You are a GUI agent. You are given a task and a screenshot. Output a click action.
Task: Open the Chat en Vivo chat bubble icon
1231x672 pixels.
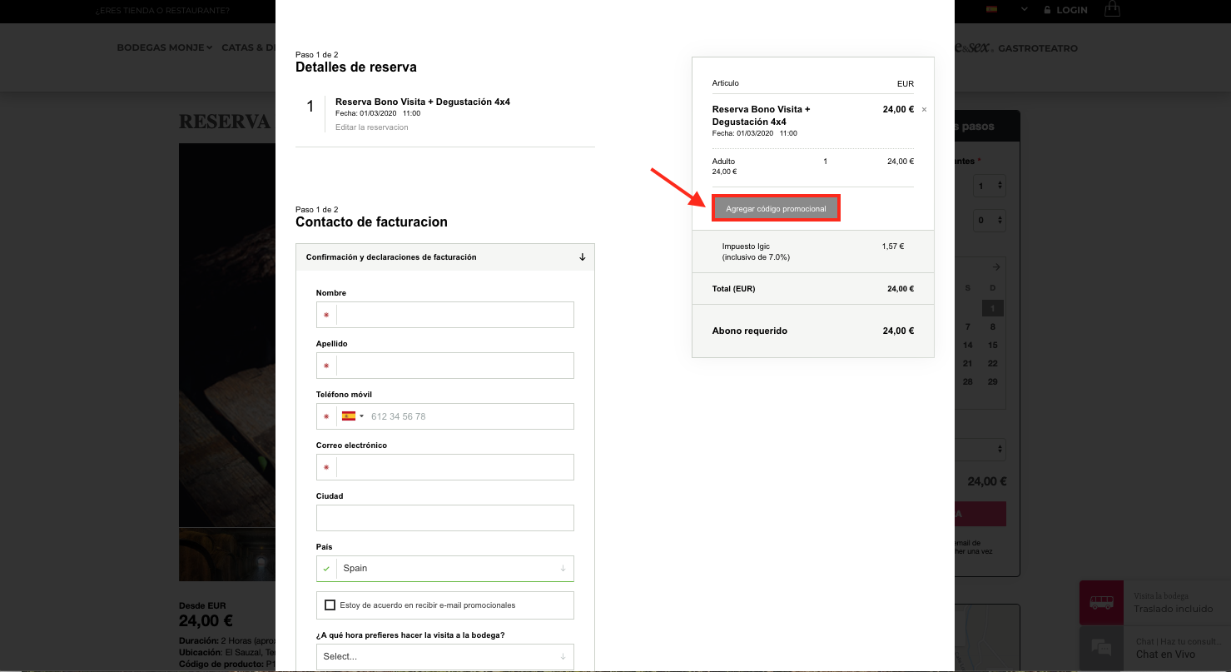coord(1101,648)
